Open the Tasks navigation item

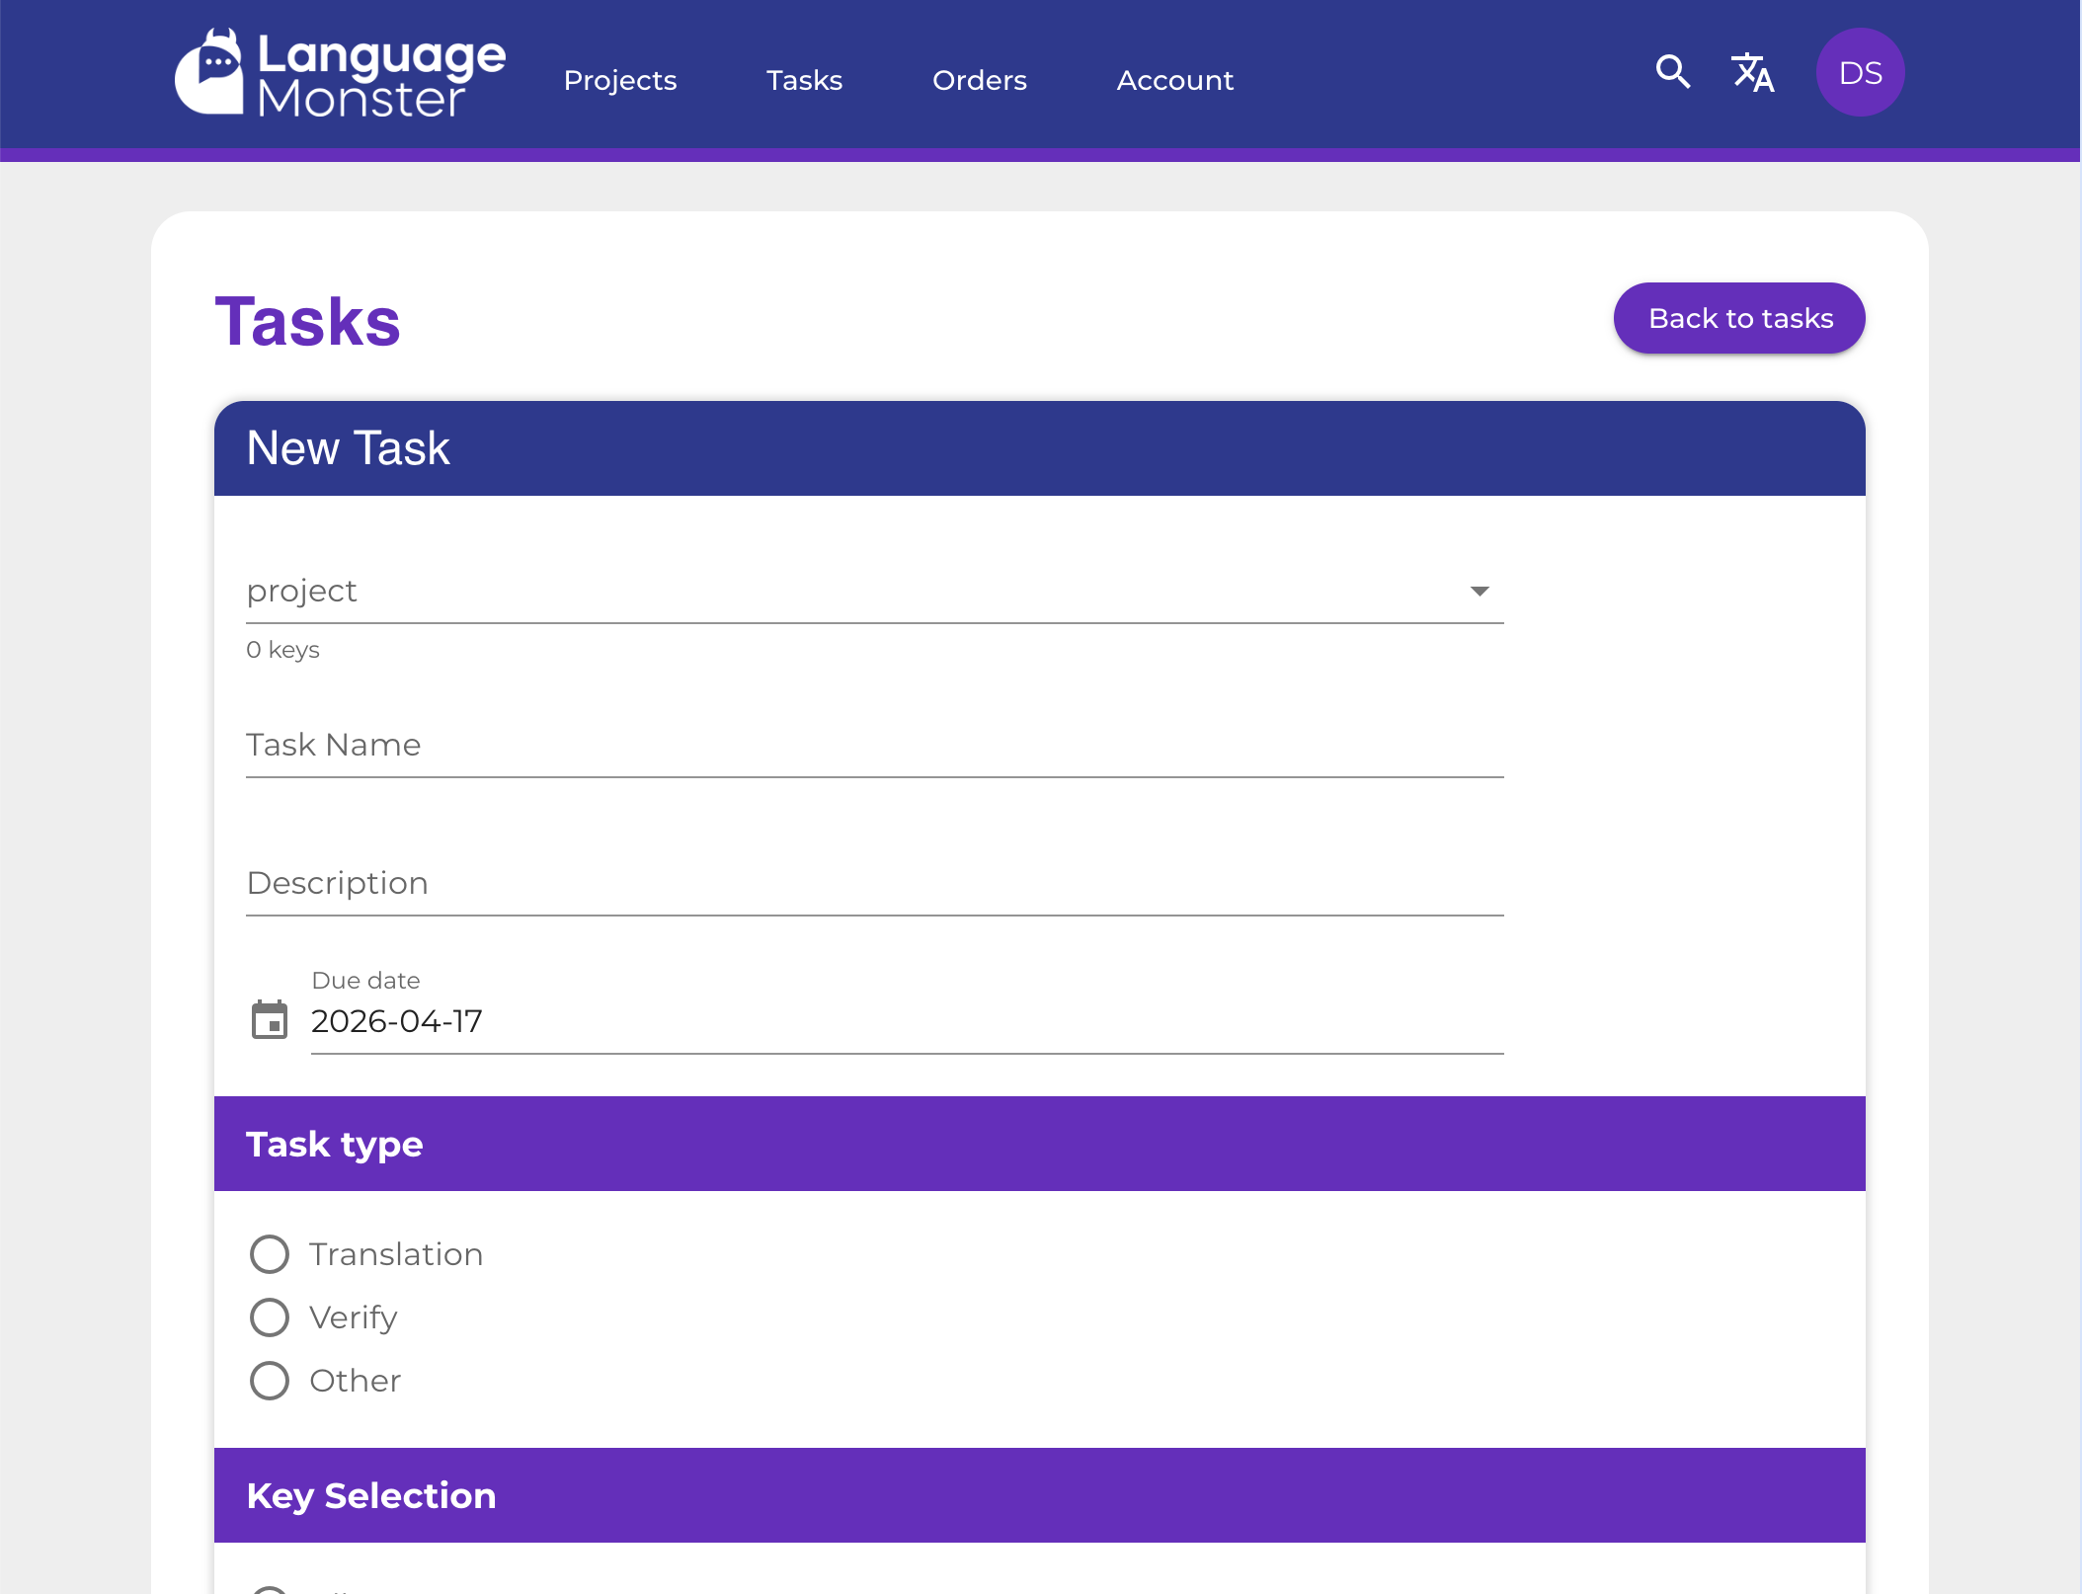(804, 80)
